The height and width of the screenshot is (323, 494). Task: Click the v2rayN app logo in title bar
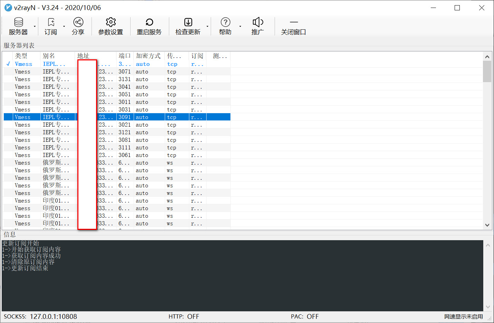pyautogui.click(x=8, y=8)
